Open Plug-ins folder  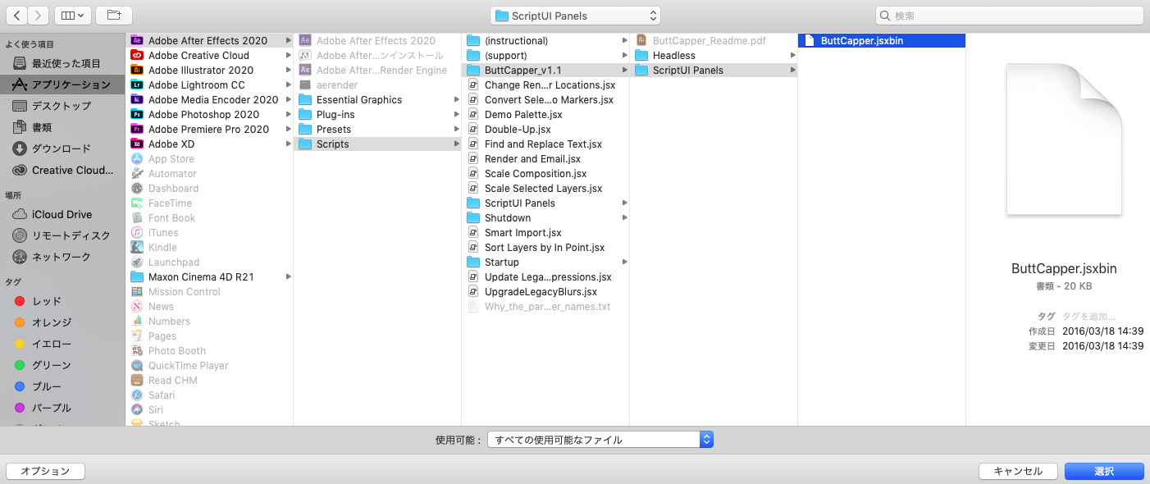377,114
